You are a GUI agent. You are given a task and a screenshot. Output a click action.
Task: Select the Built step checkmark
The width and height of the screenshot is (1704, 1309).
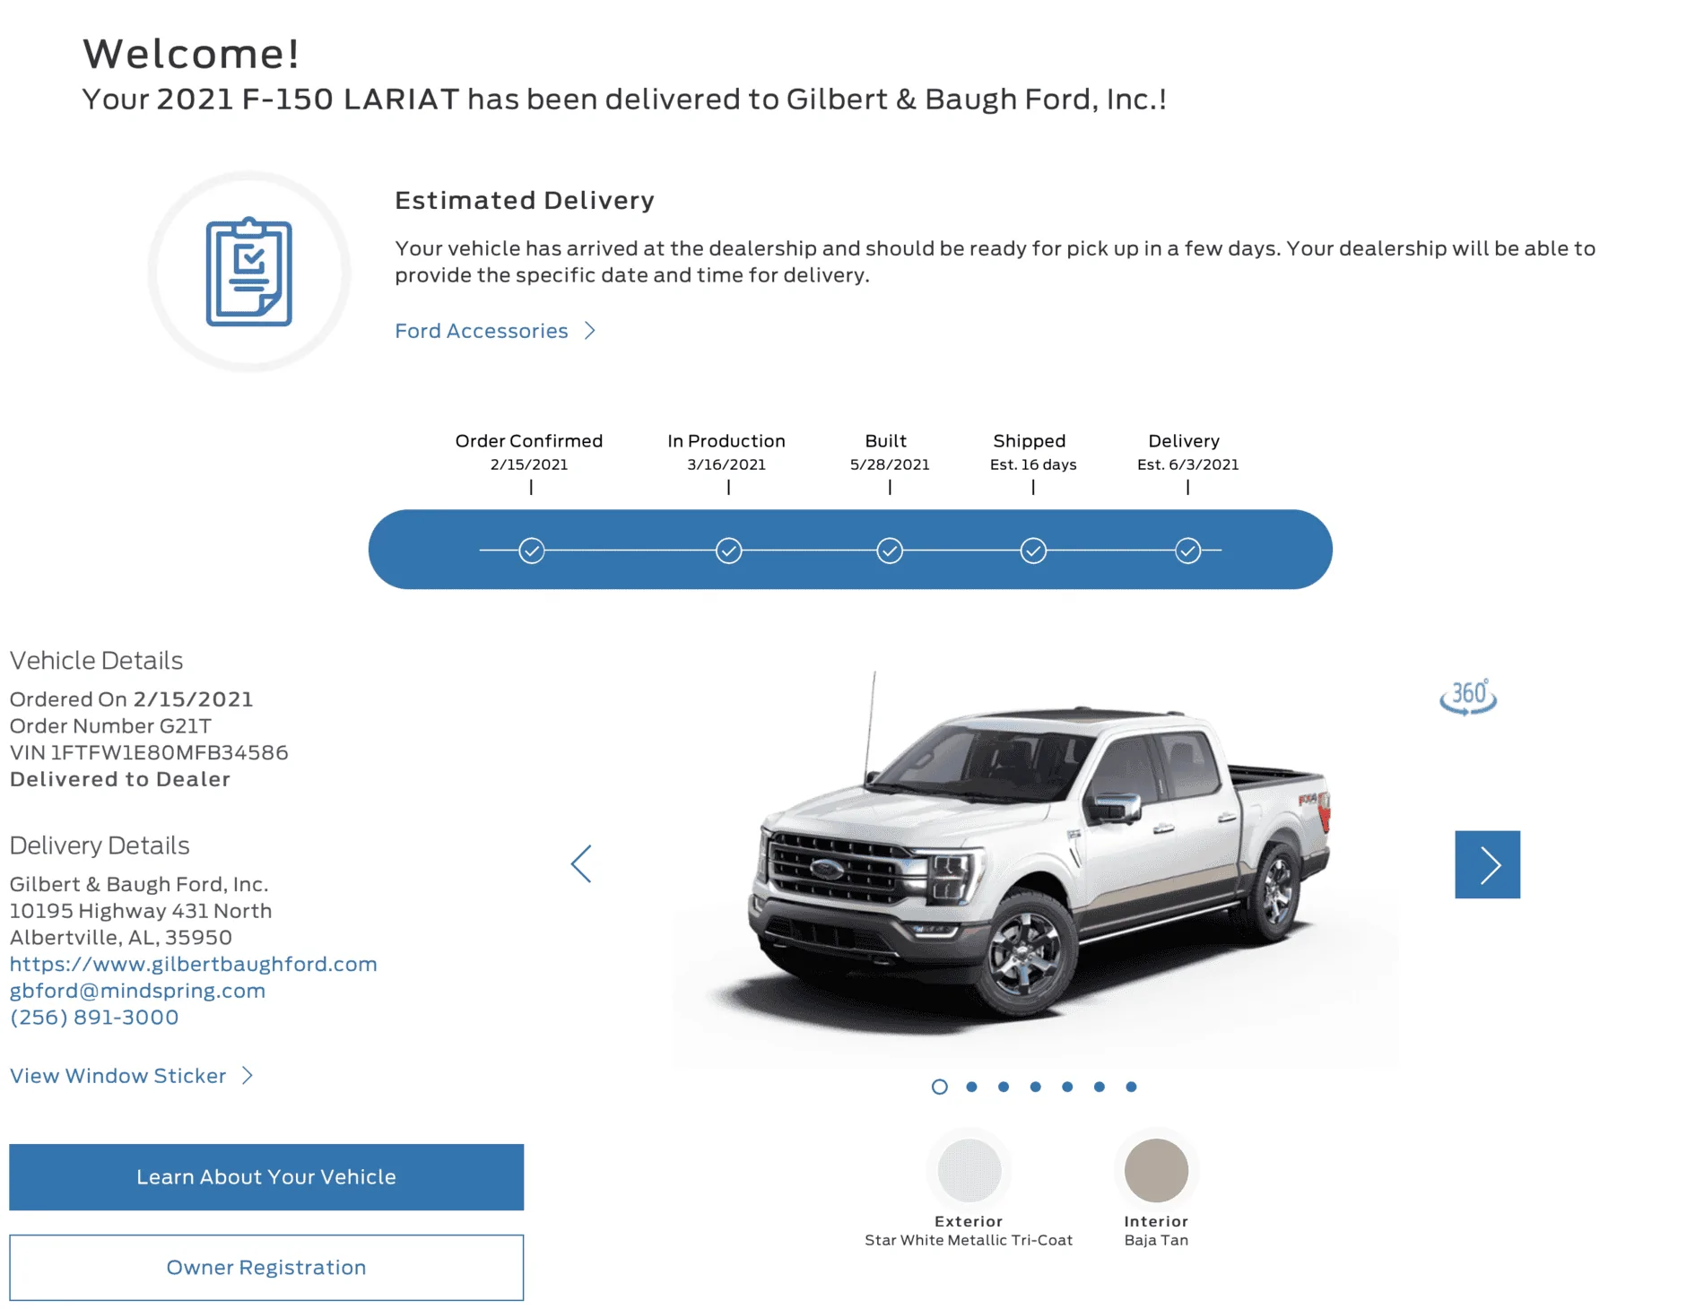click(890, 550)
